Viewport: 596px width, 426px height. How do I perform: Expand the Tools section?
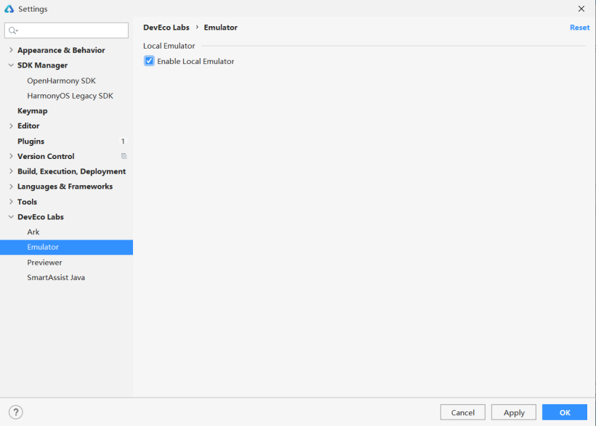tap(11, 202)
